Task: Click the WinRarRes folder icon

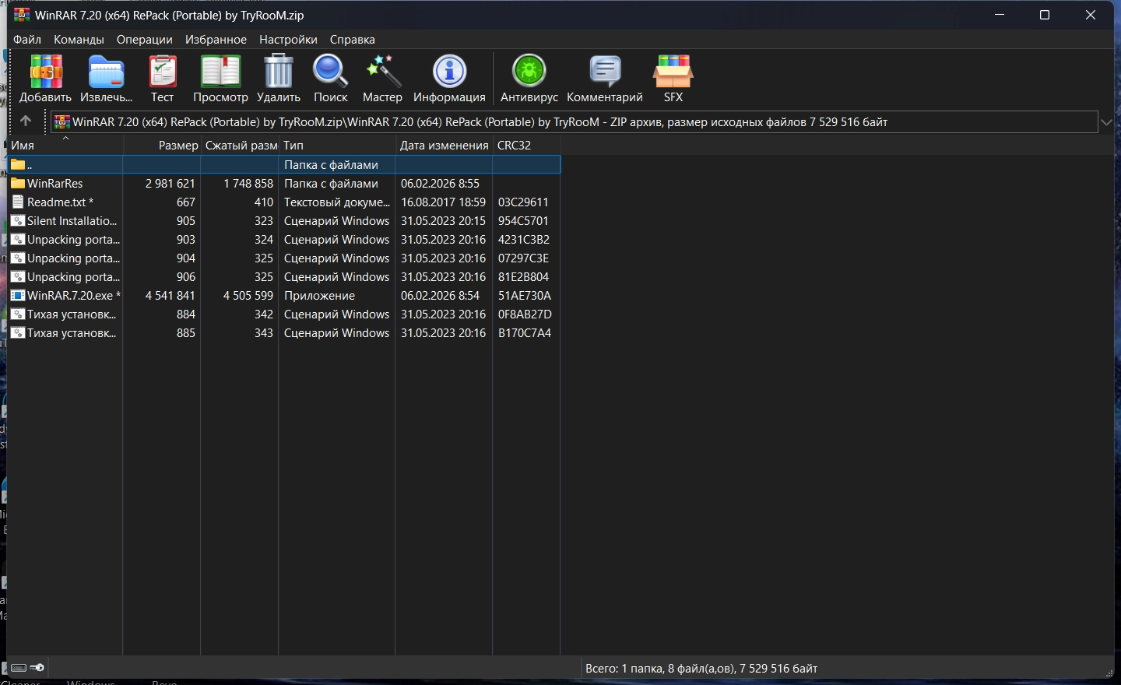Action: [x=18, y=184]
